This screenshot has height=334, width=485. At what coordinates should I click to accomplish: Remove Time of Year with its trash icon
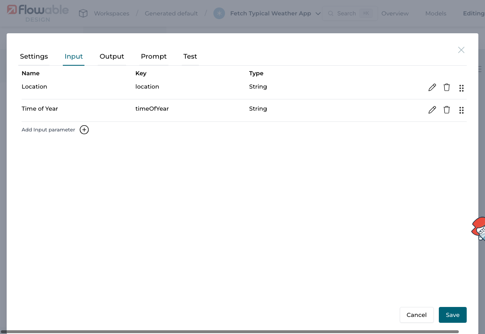[x=446, y=109]
